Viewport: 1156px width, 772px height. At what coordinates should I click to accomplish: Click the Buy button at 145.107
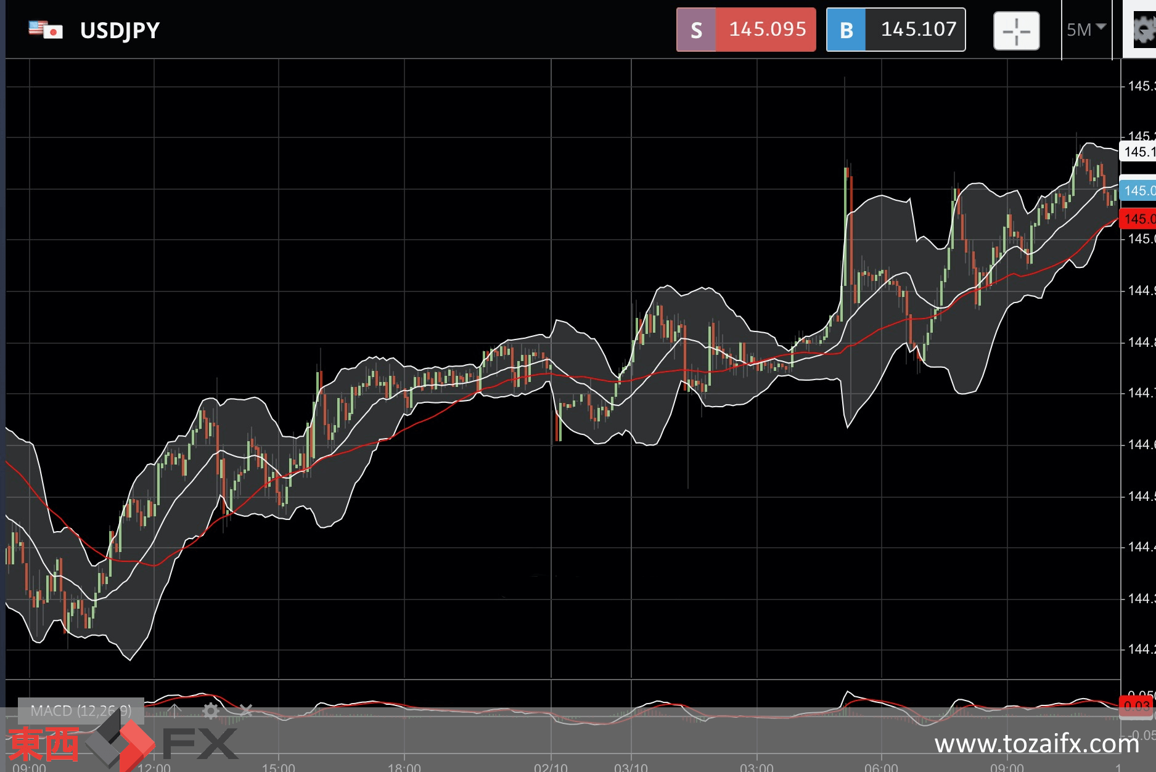click(x=896, y=30)
